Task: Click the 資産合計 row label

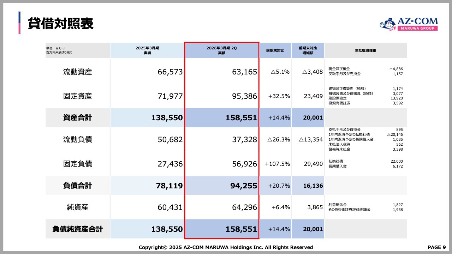Action: pyautogui.click(x=77, y=118)
